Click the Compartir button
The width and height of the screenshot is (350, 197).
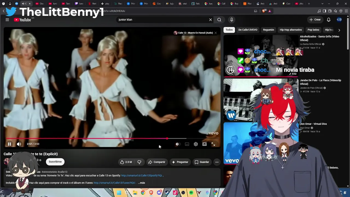pyautogui.click(x=157, y=162)
